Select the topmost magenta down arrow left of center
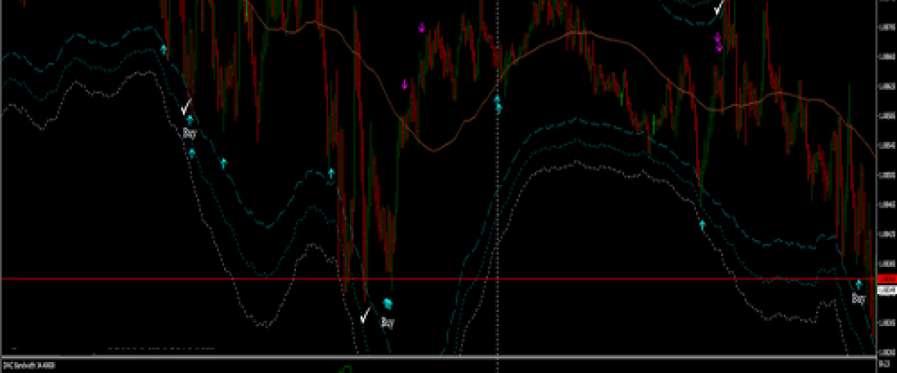Image resolution: width=897 pixels, height=373 pixels. click(422, 28)
